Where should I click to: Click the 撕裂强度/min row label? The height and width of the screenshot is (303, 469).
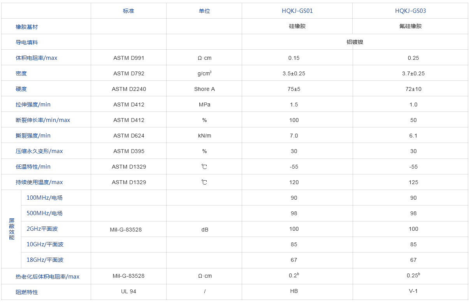click(x=33, y=136)
